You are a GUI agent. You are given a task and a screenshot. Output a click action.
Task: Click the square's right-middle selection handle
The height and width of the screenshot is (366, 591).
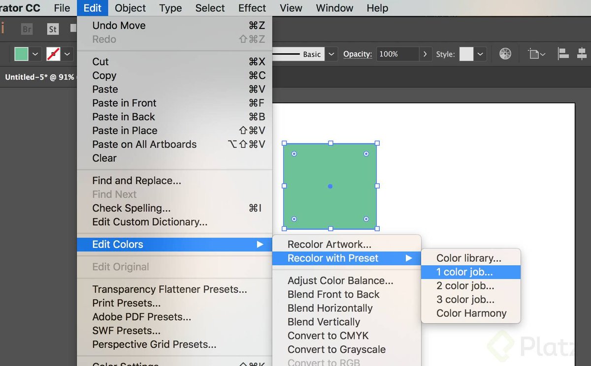click(x=377, y=186)
